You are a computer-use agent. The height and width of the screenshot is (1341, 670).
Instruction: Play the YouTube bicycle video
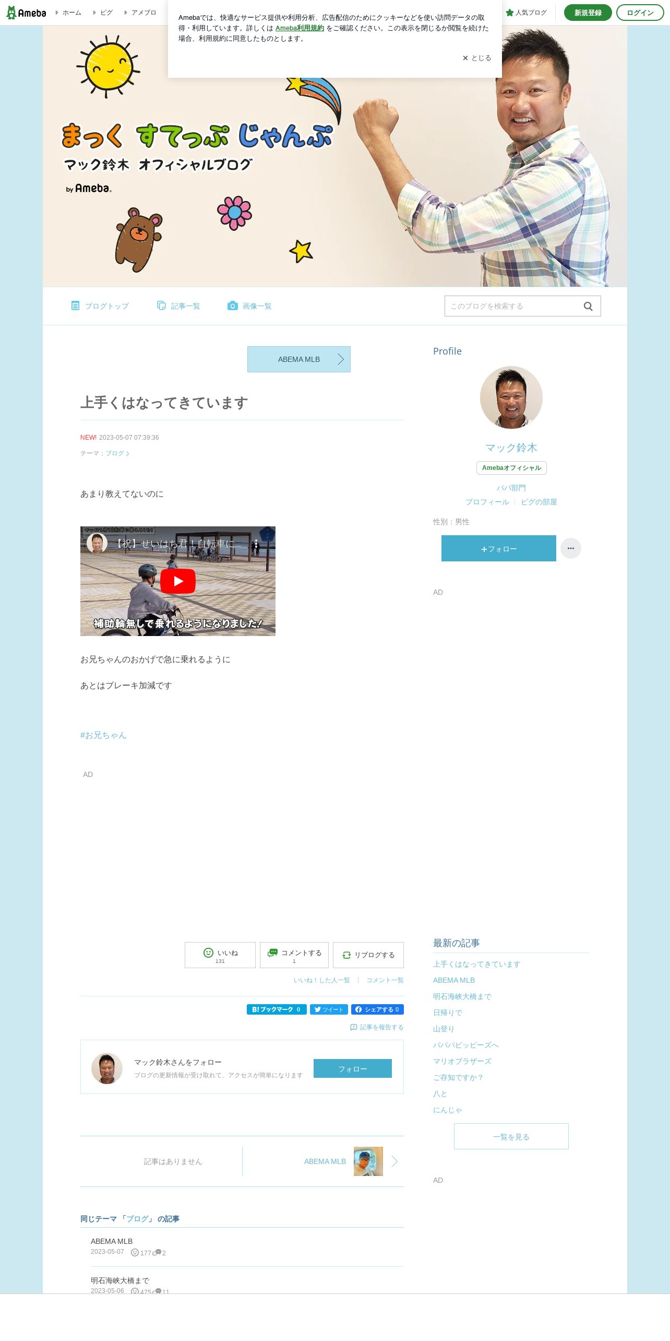[x=178, y=581]
